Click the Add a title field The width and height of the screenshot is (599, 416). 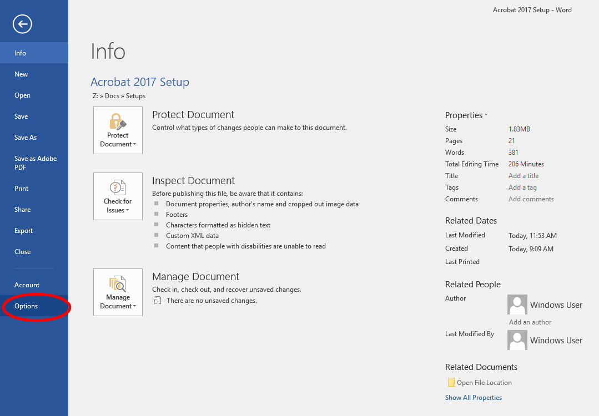click(x=523, y=176)
